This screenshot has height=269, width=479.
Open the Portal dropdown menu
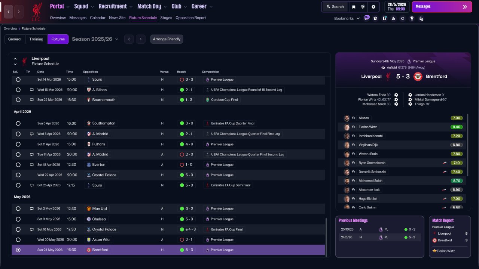(60, 6)
